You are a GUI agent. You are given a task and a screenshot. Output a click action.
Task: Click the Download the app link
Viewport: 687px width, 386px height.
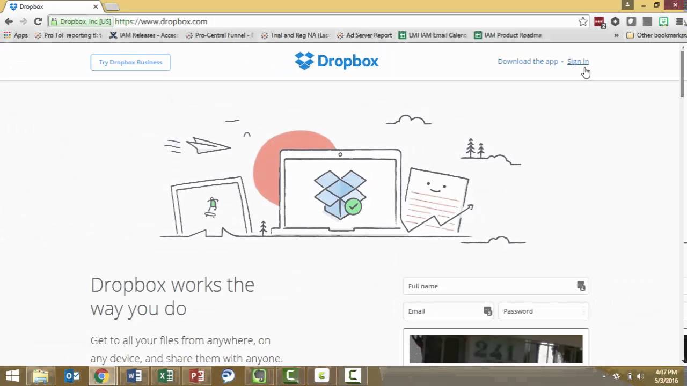[528, 61]
